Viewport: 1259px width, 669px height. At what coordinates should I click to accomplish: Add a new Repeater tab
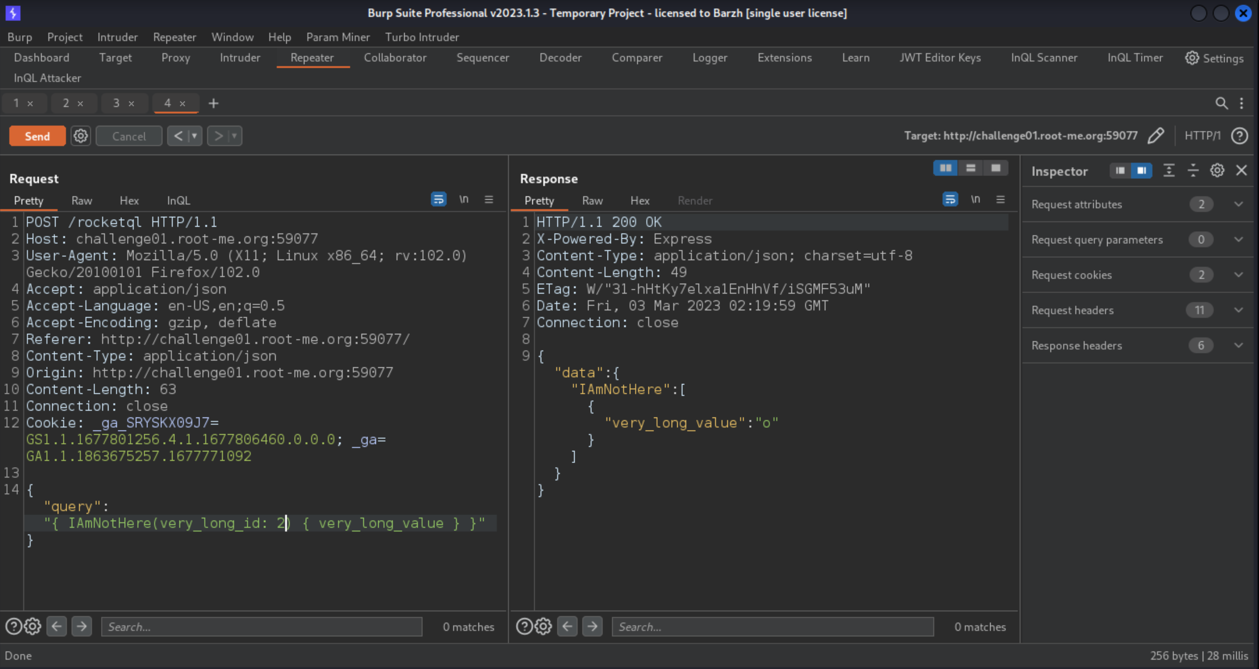214,103
